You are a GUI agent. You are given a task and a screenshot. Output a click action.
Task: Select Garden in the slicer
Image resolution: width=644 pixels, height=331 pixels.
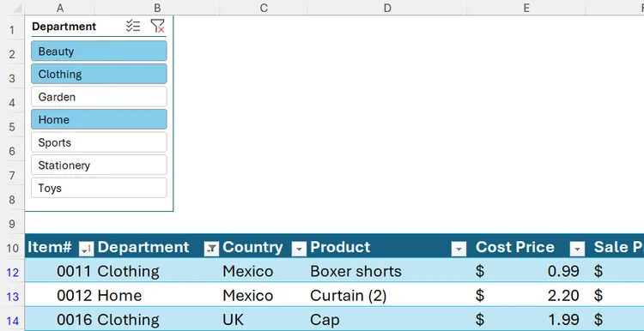[x=99, y=97]
